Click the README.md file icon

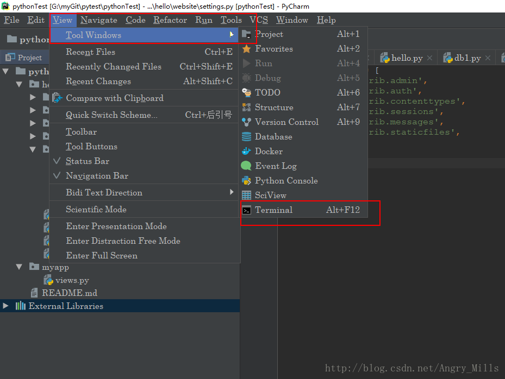point(34,293)
